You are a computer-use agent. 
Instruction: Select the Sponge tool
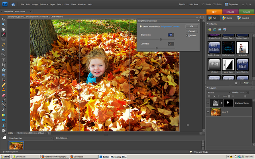(4, 130)
